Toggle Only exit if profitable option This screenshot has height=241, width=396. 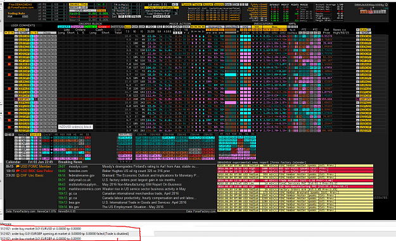(x=162, y=8)
